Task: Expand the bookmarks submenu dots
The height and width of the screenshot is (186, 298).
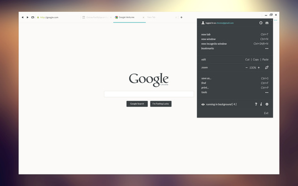Action: [x=267, y=49]
